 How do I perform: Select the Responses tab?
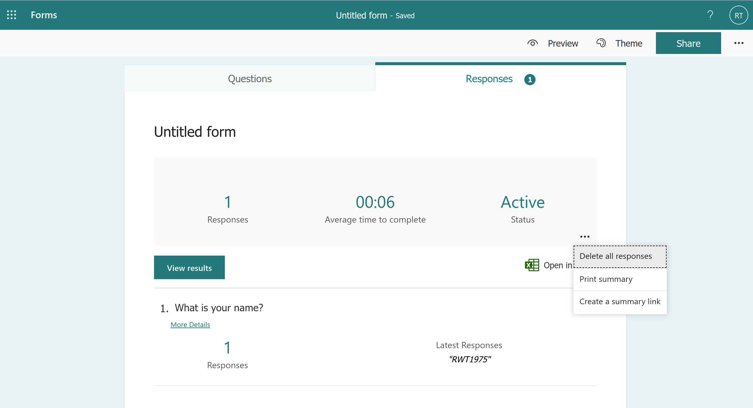pos(489,79)
